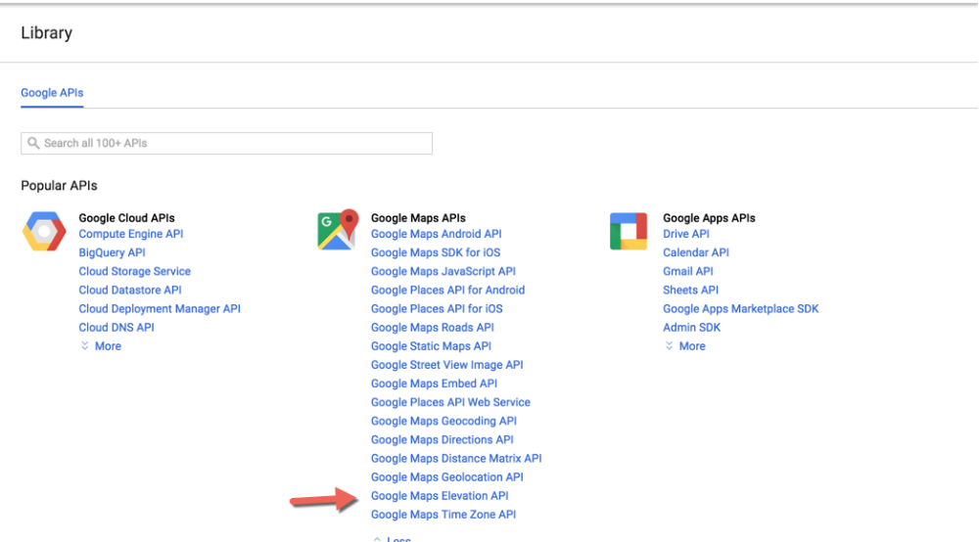This screenshot has width=979, height=542.
Task: Open Google Maps Directions API link
Action: click(x=443, y=439)
